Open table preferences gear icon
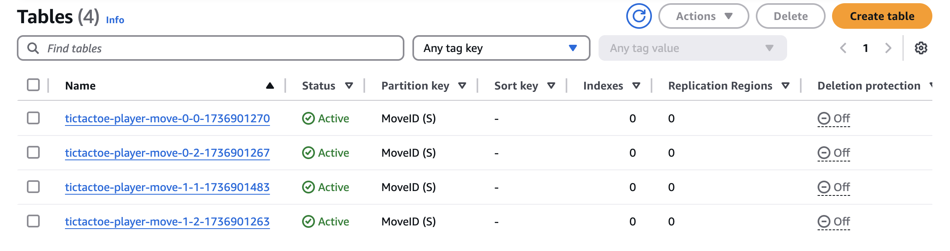Screen dimensions: 950x251 pyautogui.click(x=921, y=48)
